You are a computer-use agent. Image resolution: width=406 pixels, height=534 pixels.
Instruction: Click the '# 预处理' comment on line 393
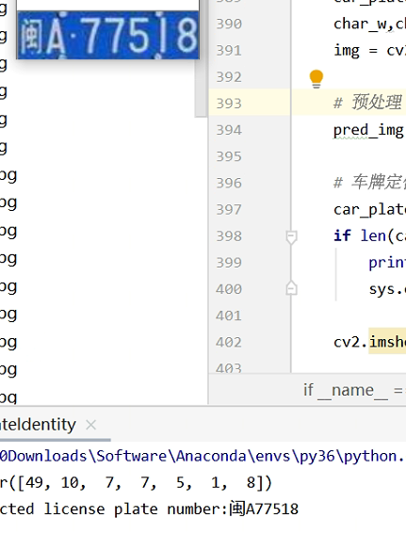tap(367, 103)
